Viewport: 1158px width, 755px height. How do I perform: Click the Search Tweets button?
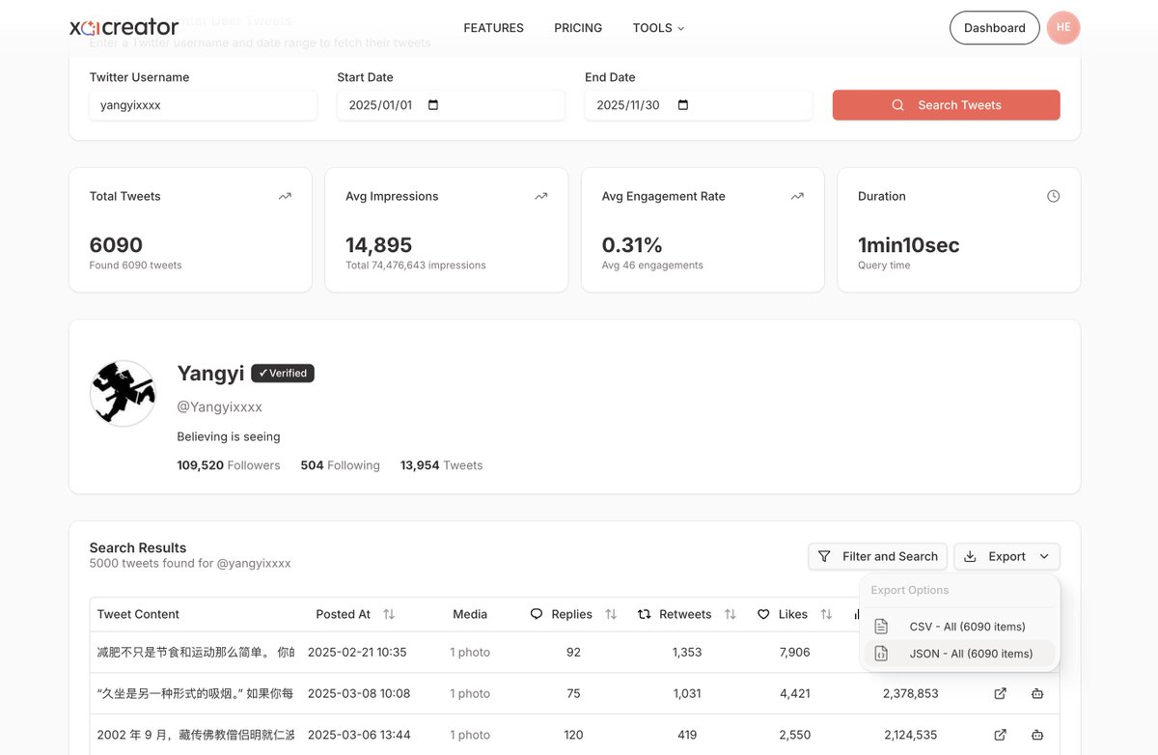947,105
